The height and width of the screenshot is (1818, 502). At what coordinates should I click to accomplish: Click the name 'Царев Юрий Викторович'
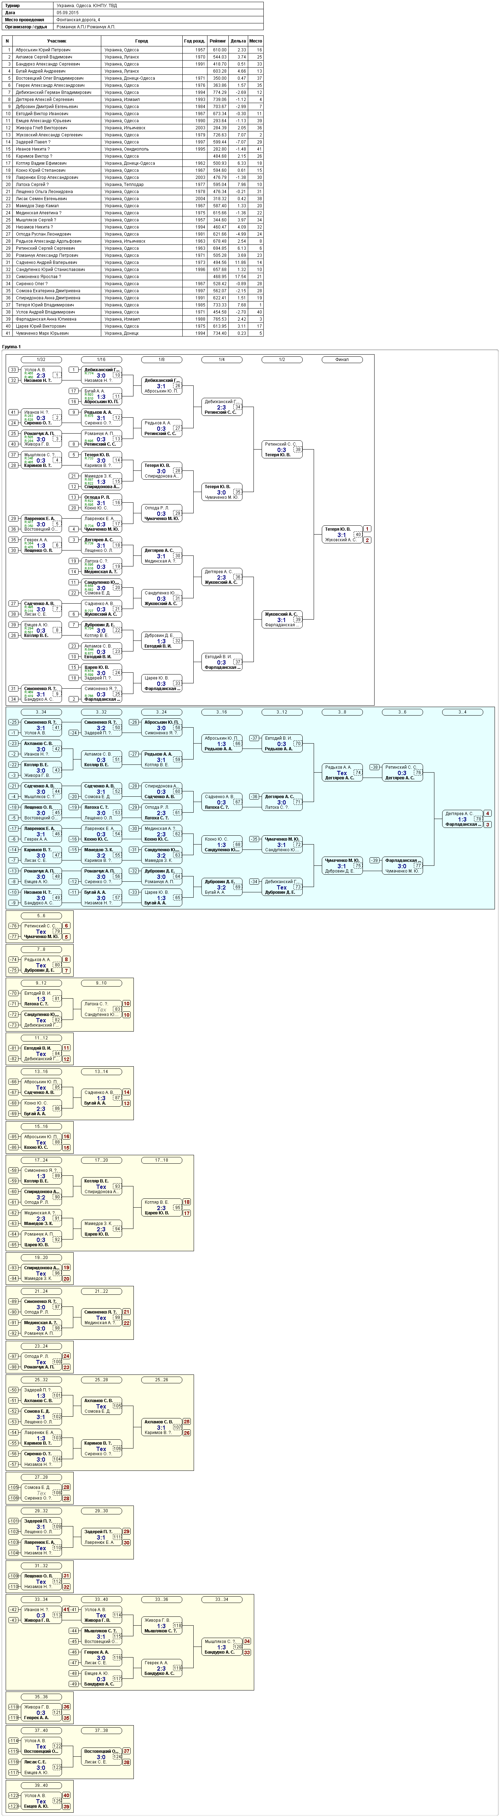(x=42, y=325)
